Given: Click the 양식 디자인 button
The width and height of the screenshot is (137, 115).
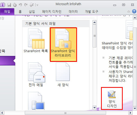Looking at the screenshot, I should (112, 99).
